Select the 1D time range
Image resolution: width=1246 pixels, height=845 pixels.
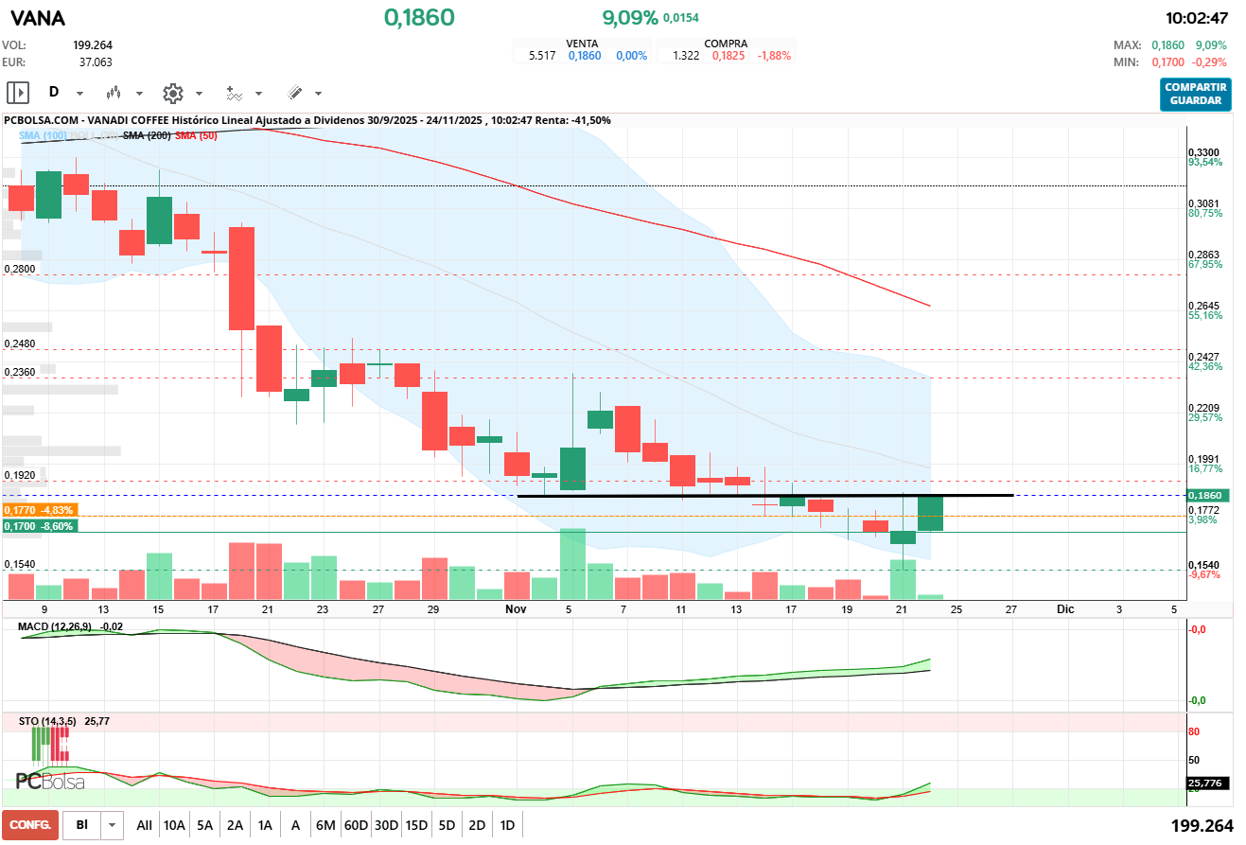(507, 825)
